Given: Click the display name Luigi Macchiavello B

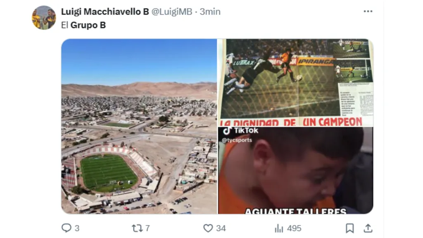Looking at the screenshot, I should pos(105,12).
